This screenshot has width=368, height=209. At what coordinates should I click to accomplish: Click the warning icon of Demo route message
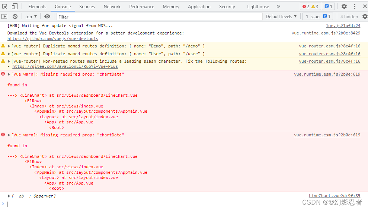pos(3,46)
